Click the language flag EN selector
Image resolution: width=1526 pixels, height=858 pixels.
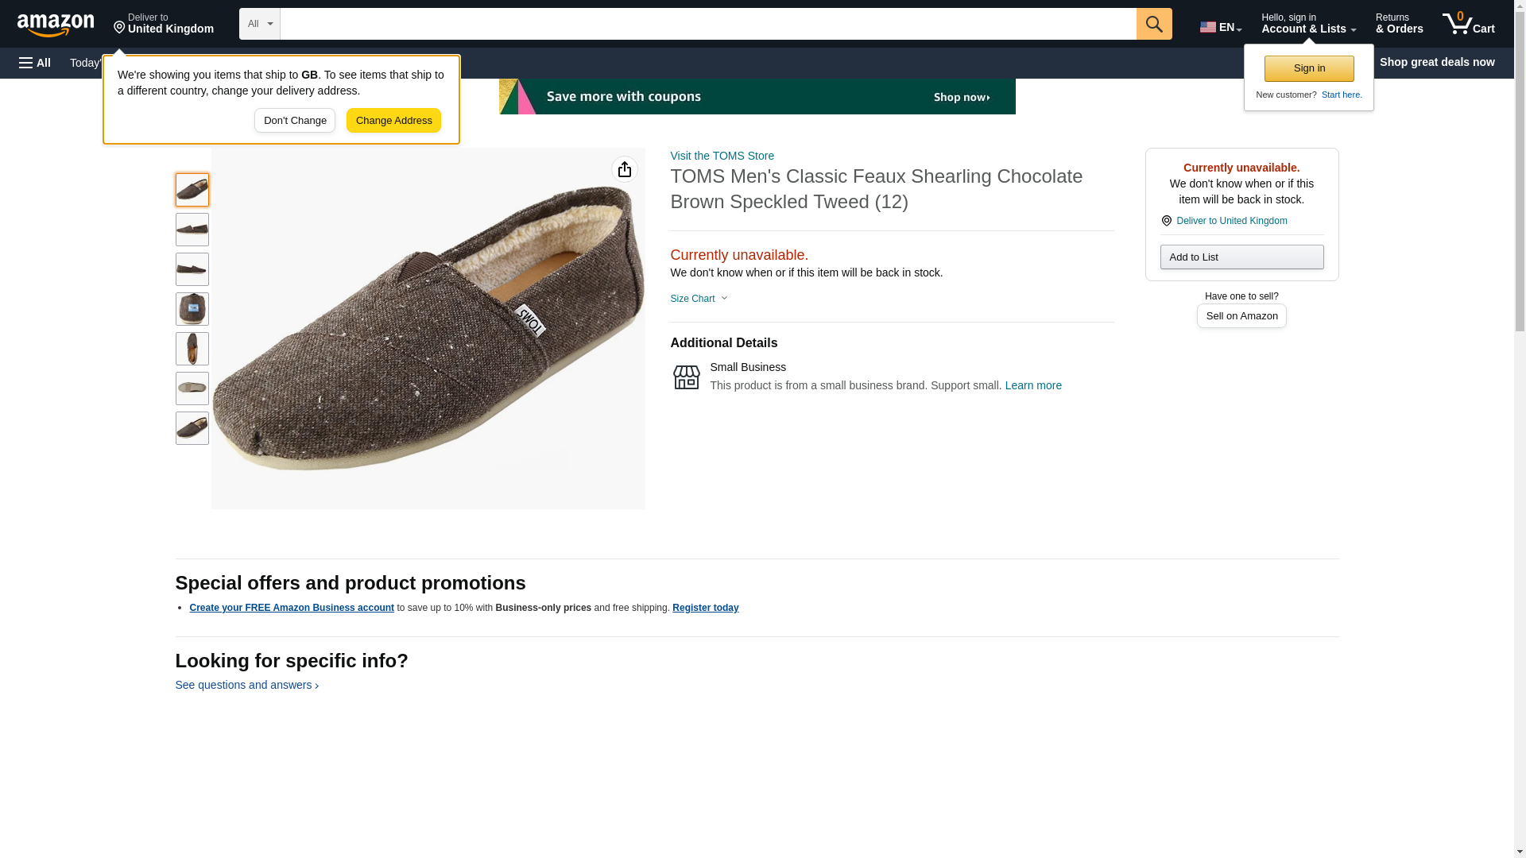point(1220,27)
